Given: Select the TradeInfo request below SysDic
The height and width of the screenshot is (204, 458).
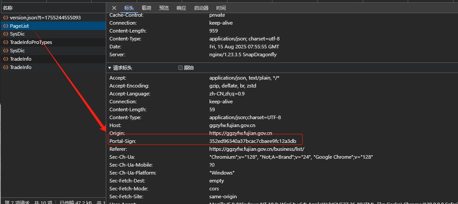Looking at the screenshot, I should pos(53,59).
